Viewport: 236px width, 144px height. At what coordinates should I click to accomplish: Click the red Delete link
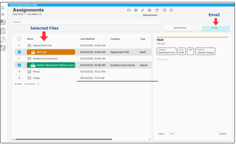pos(223,134)
